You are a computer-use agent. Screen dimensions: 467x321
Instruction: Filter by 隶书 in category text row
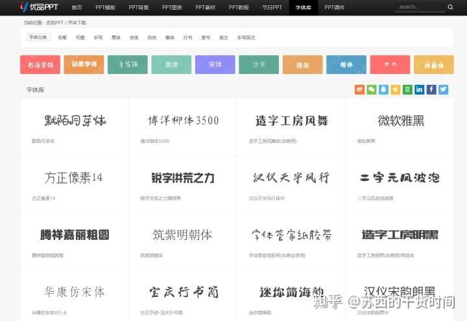(206, 38)
